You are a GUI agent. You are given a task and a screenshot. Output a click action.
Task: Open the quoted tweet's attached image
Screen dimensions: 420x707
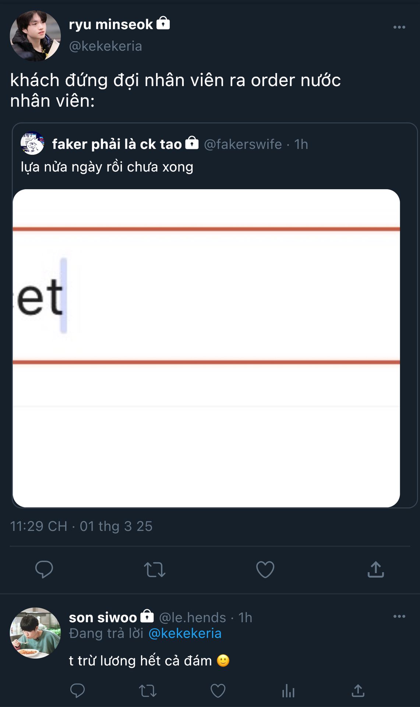click(206, 348)
